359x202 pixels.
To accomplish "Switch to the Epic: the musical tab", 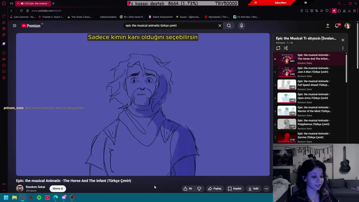I will 33,4.
